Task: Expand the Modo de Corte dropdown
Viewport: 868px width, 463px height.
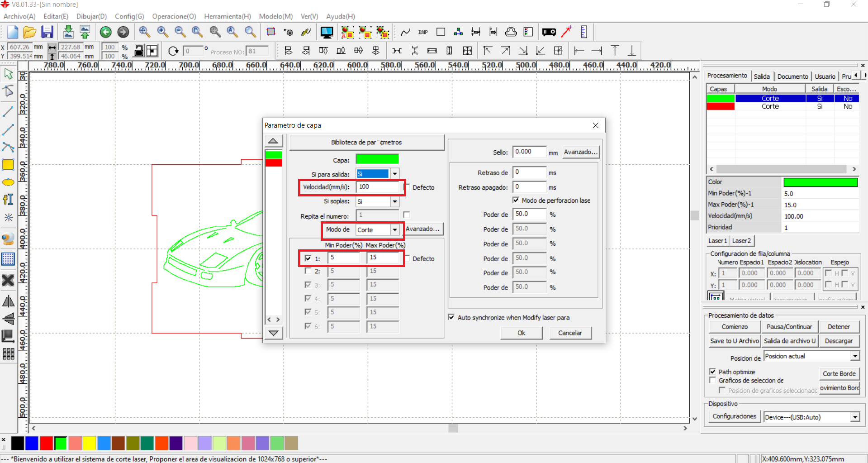Action: click(x=395, y=230)
